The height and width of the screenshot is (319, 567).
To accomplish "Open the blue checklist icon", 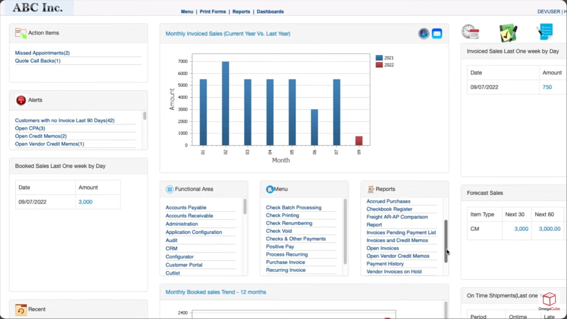I will click(x=545, y=32).
